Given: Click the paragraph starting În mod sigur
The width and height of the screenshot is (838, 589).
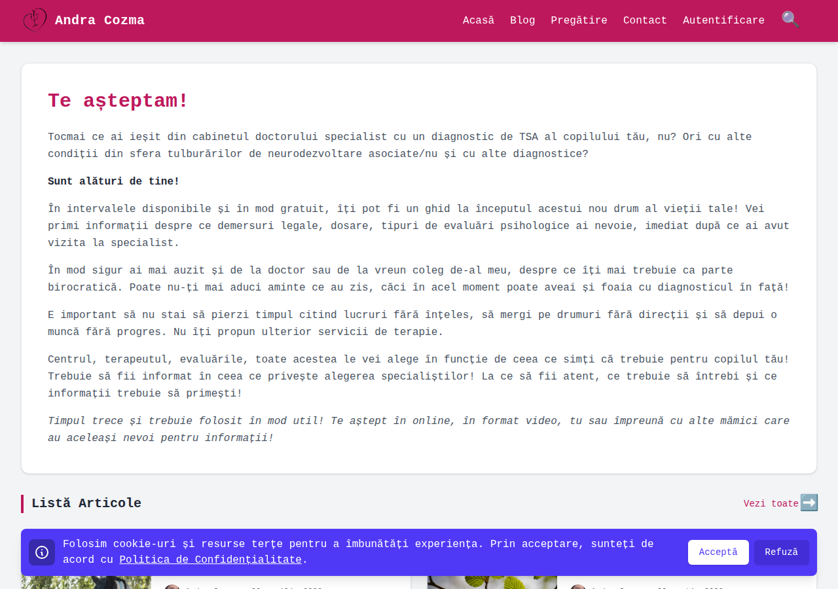Looking at the screenshot, I should click(419, 279).
